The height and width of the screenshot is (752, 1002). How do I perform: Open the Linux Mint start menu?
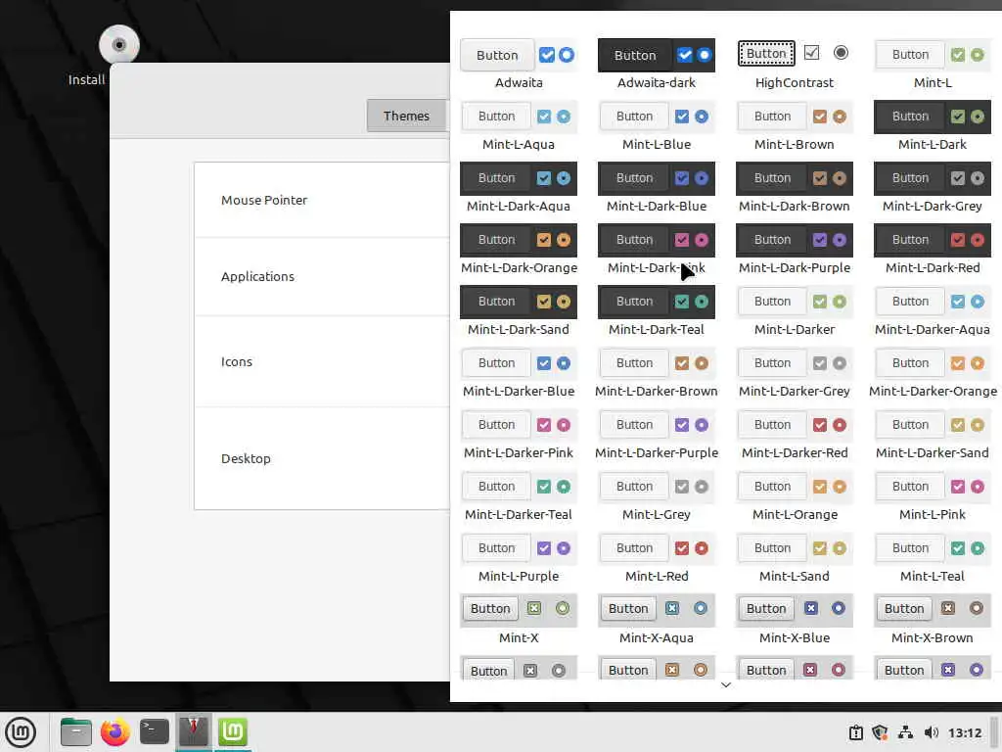pyautogui.click(x=21, y=731)
